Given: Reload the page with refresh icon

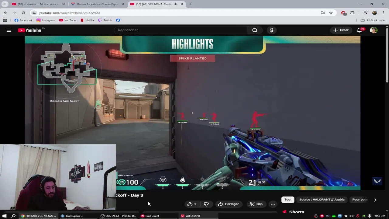Looking at the screenshot, I should (23, 13).
